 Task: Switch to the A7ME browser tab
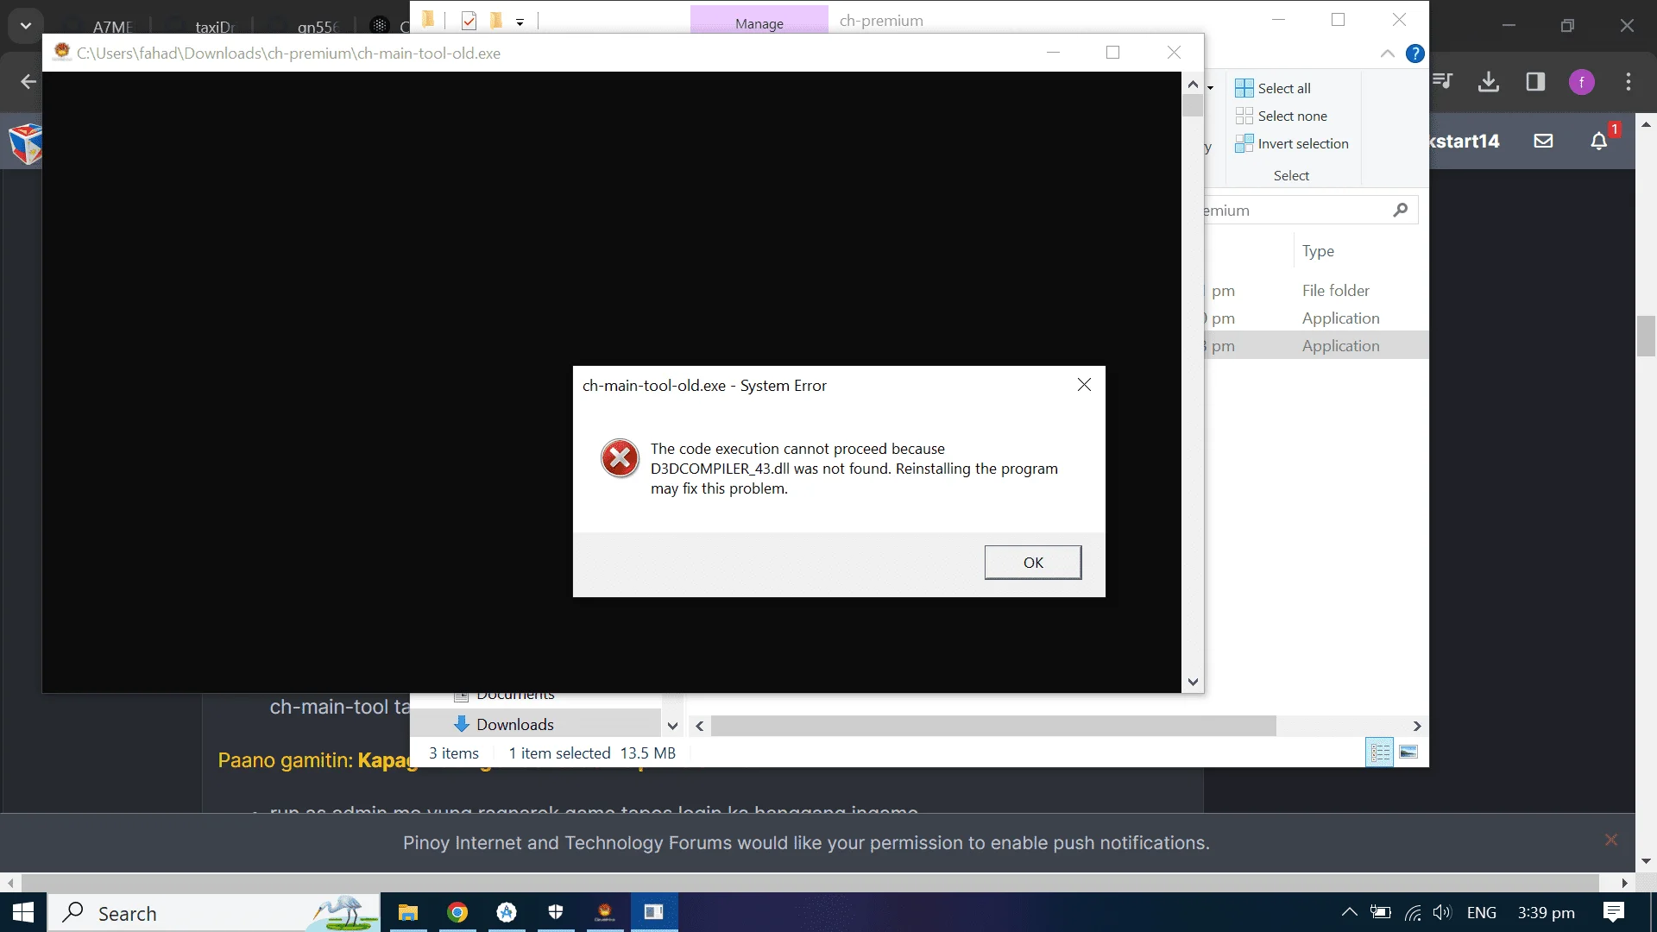pyautogui.click(x=112, y=27)
